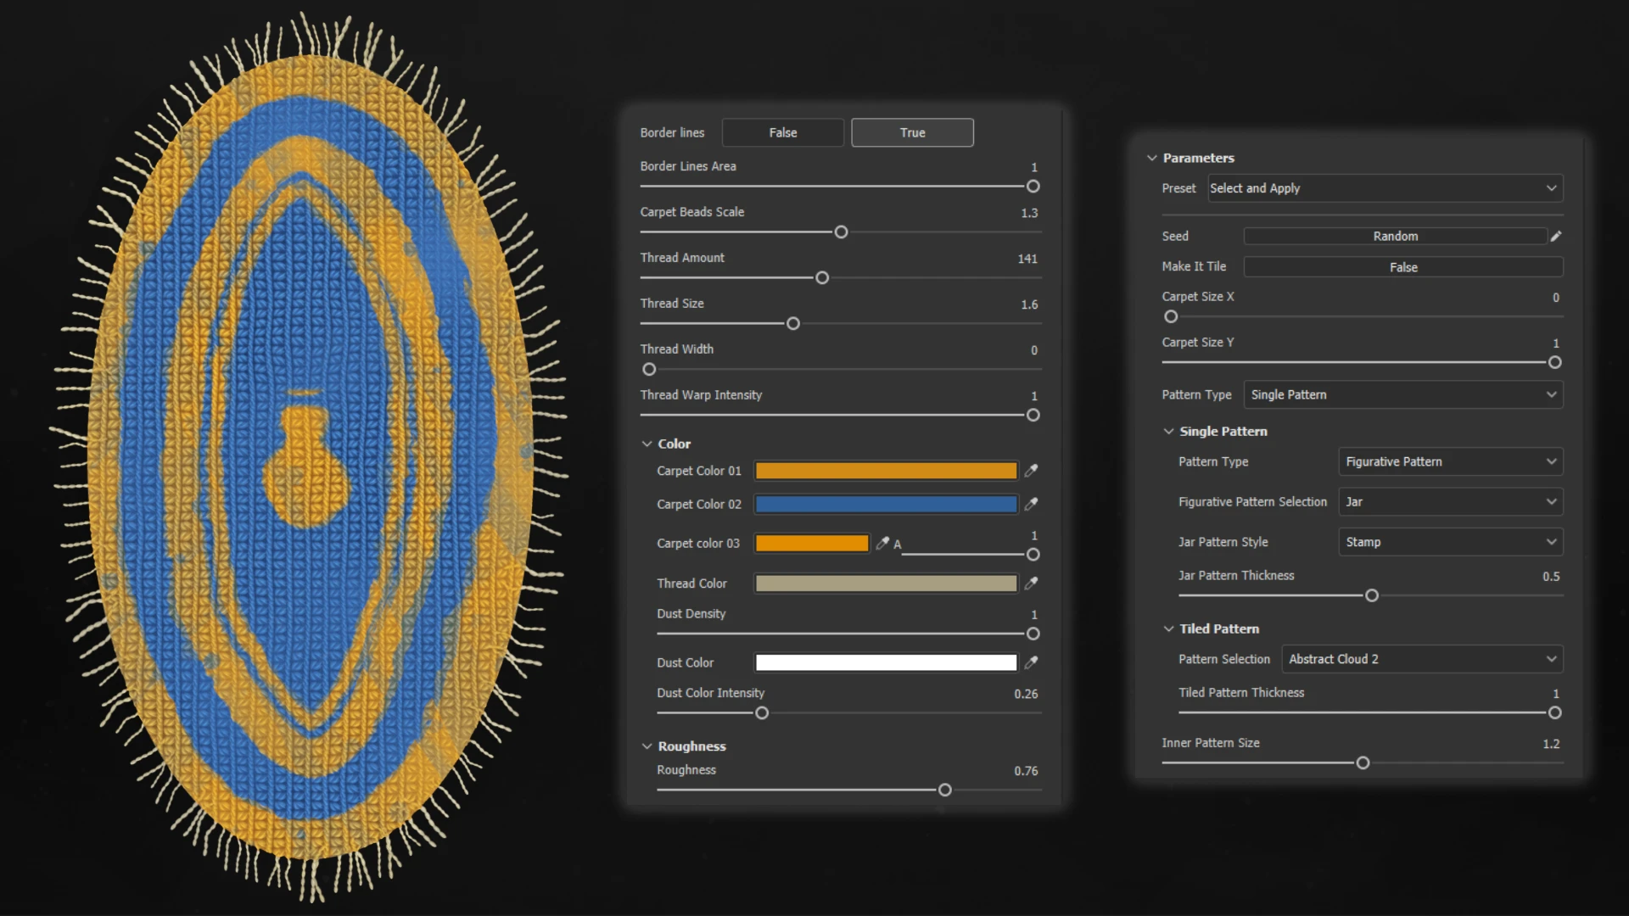This screenshot has height=916, width=1629.
Task: Open the Jar Pattern Style Stamp dropdown
Action: pos(1451,542)
